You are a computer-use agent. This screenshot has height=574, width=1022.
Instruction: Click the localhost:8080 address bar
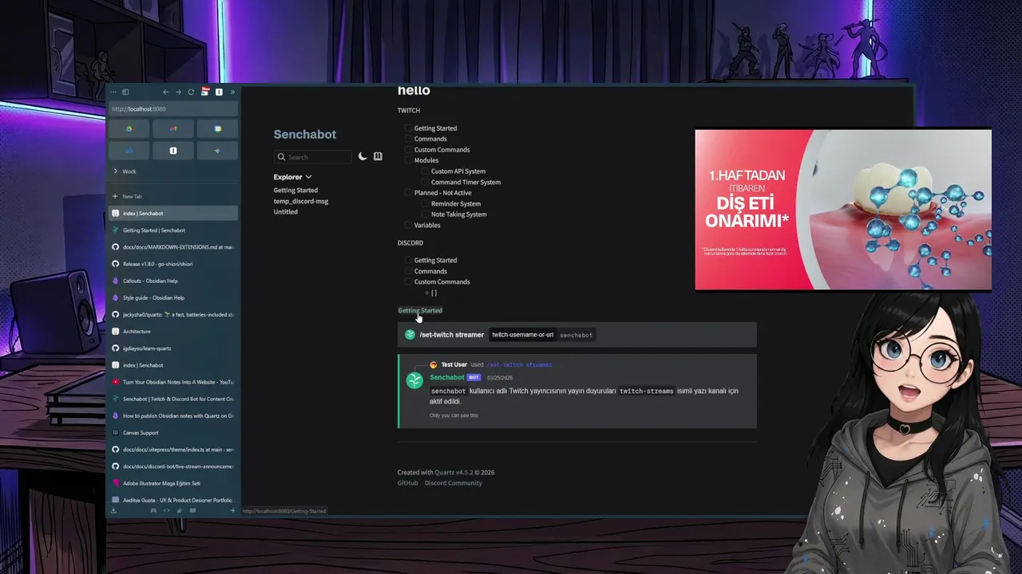point(173,108)
